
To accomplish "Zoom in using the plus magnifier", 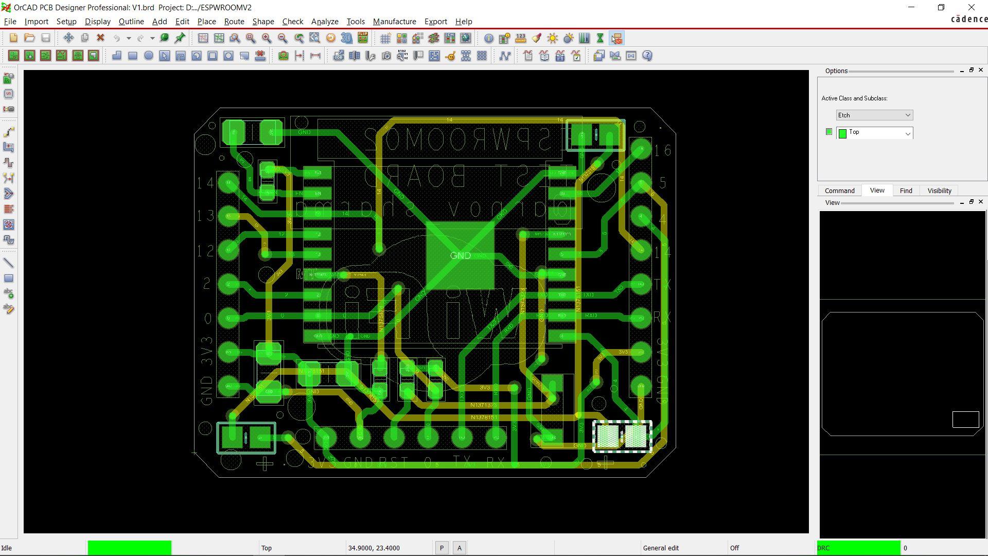I will point(267,38).
